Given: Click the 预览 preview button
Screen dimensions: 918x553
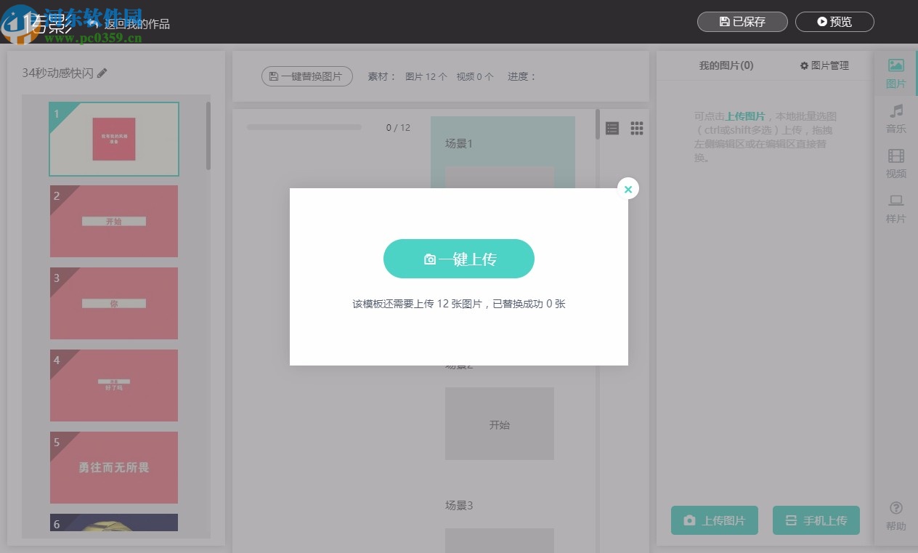Looking at the screenshot, I should [x=834, y=22].
